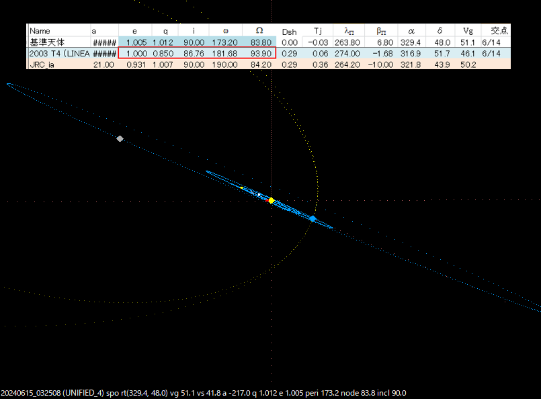This screenshot has width=541, height=399.
Task: Click the Dsh column header
Action: click(x=288, y=30)
